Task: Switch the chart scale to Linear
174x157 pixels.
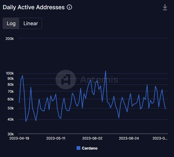Action: (31, 23)
